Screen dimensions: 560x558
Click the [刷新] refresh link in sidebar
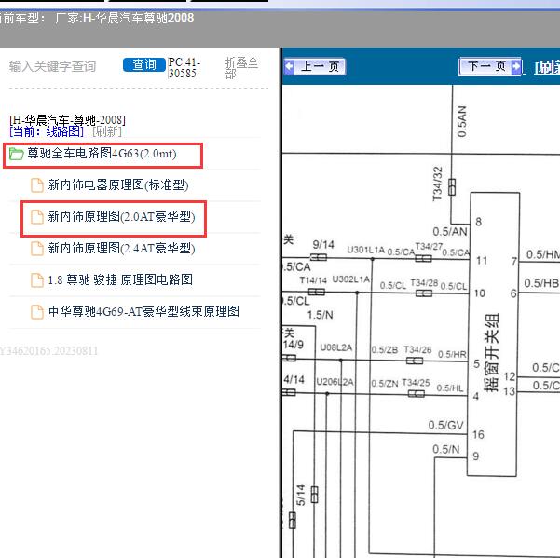click(107, 131)
